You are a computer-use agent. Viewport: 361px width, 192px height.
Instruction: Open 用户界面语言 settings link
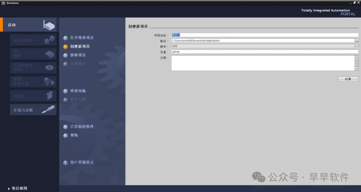82,162
